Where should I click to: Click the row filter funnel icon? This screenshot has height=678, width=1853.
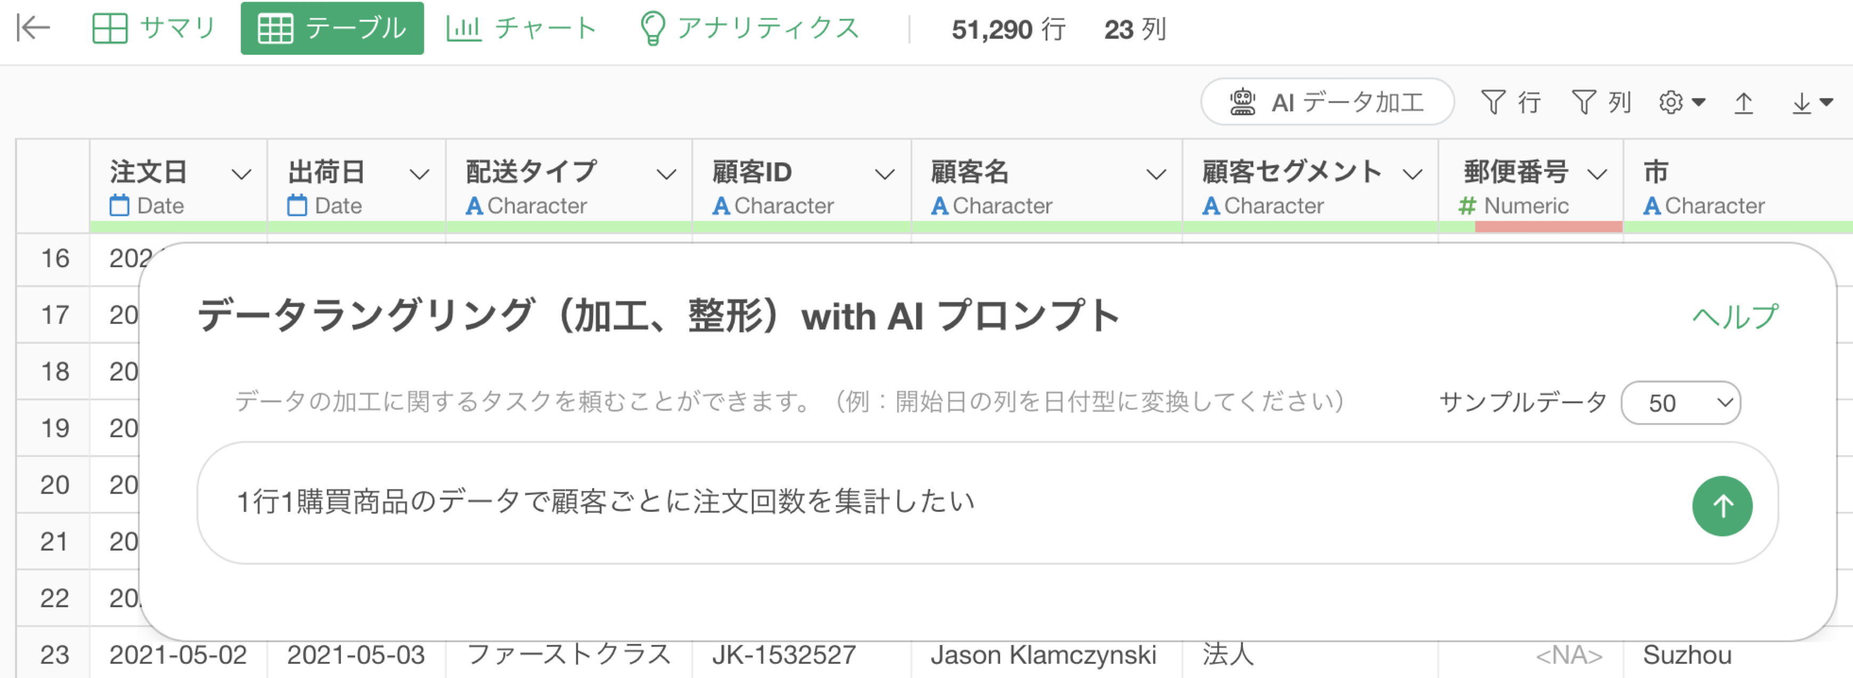pos(1494,102)
